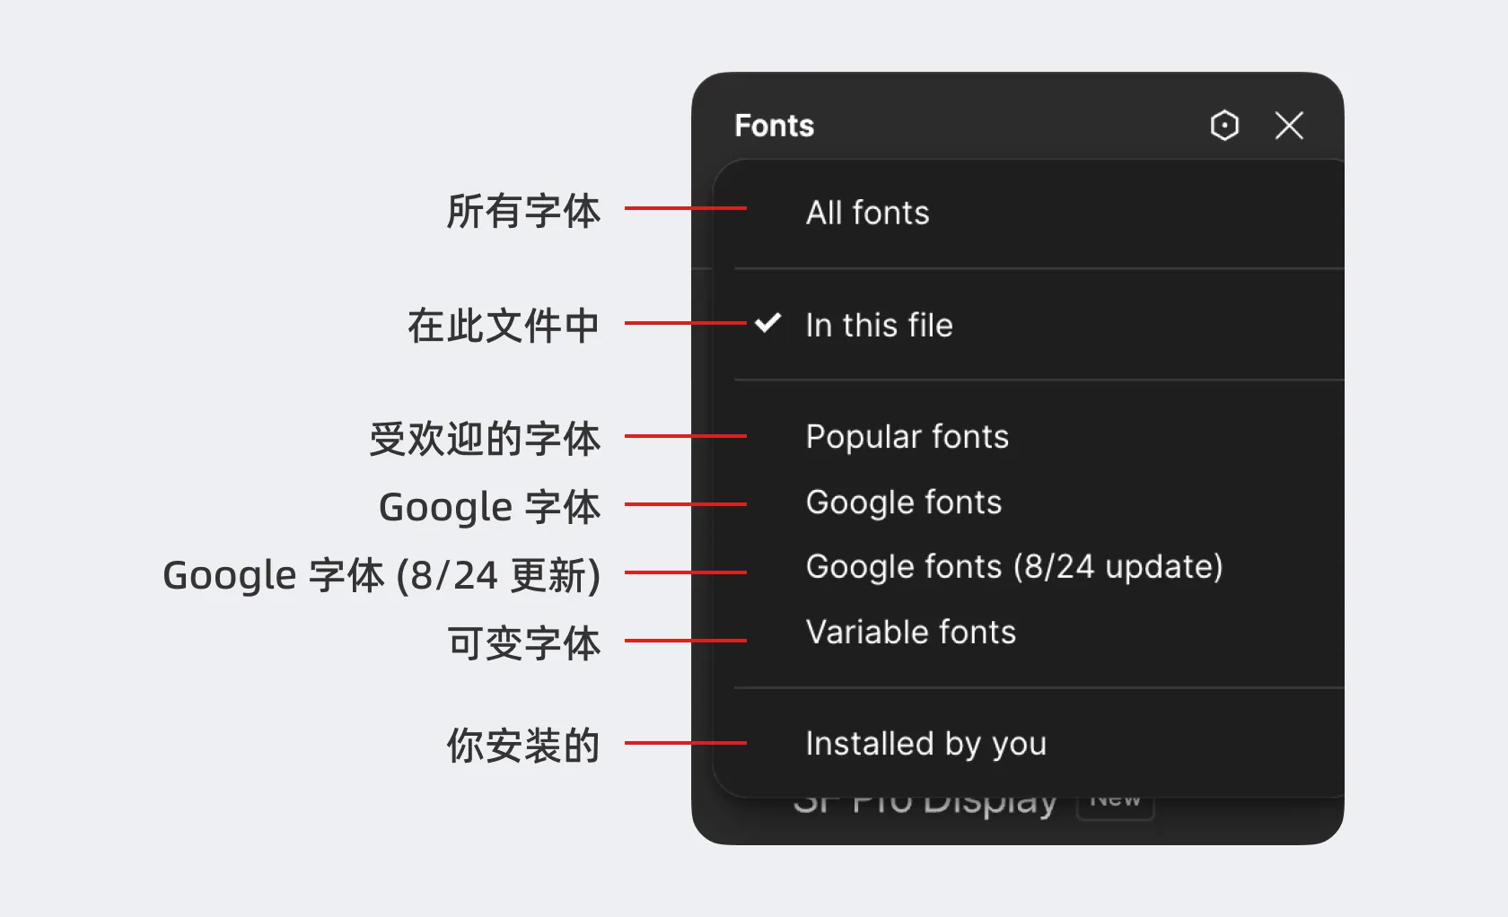Click the Google 字体 (8/24 更新) label
Viewport: 1508px width, 917px height.
pos(381,575)
